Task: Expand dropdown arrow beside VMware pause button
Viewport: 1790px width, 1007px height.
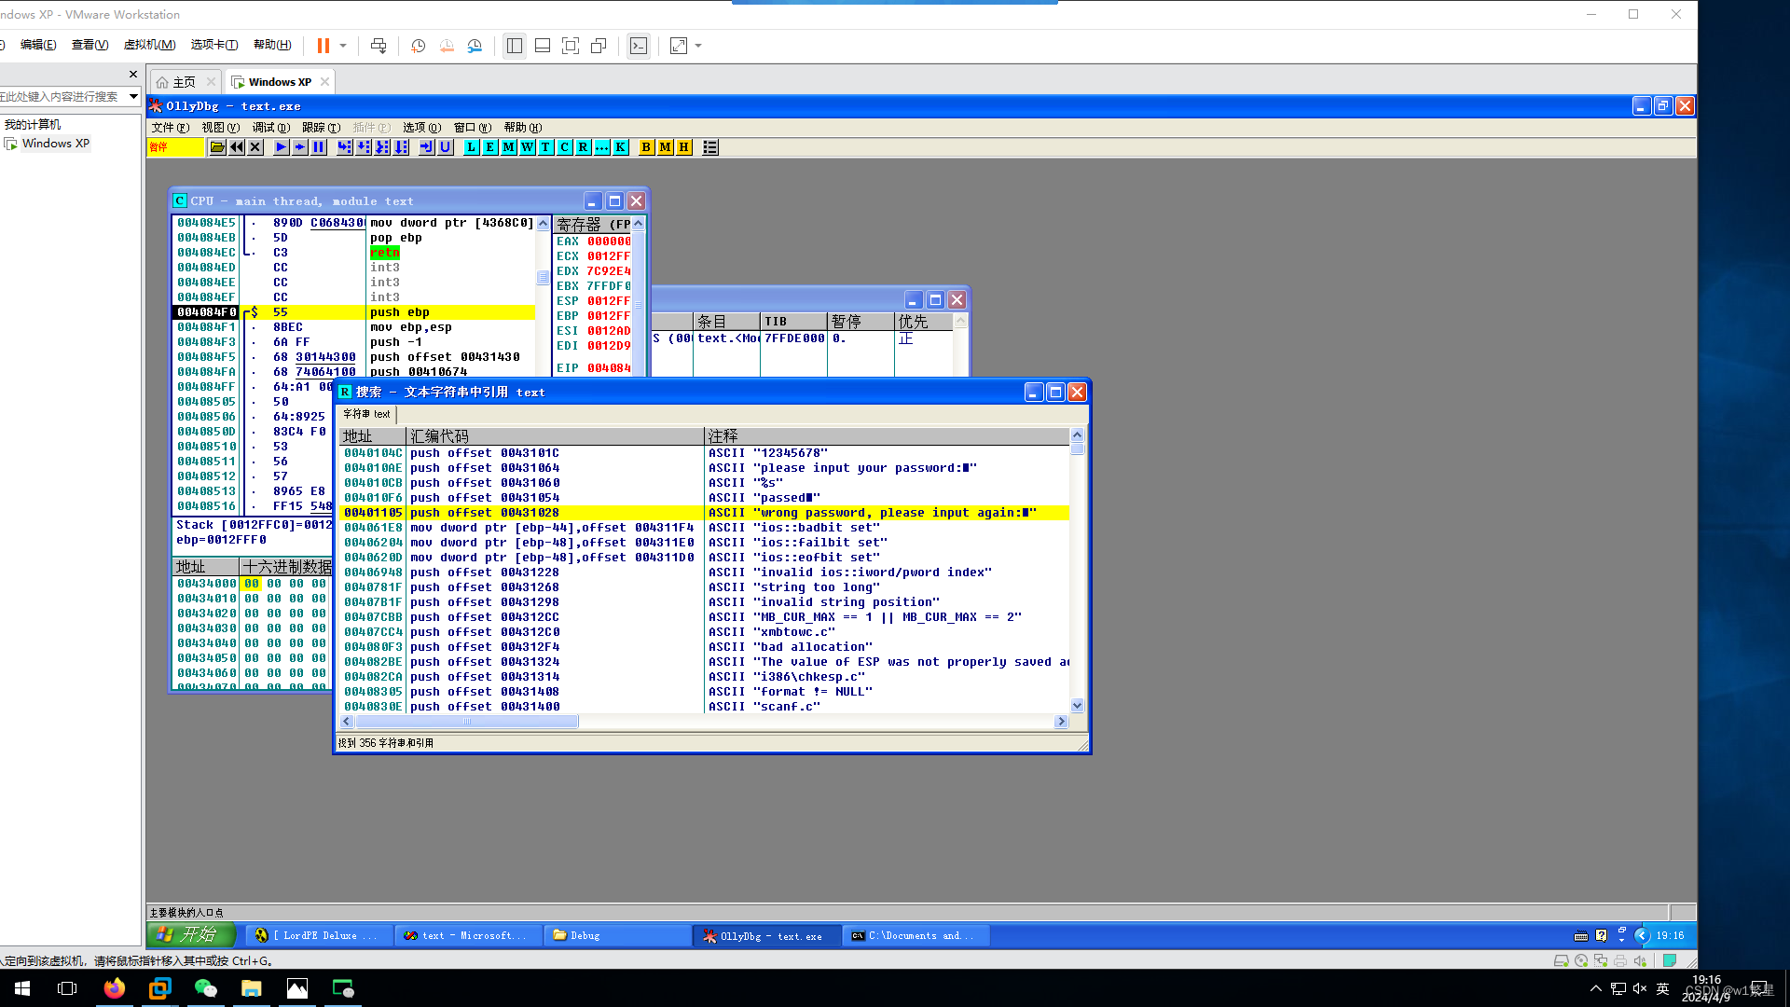Action: (x=343, y=46)
